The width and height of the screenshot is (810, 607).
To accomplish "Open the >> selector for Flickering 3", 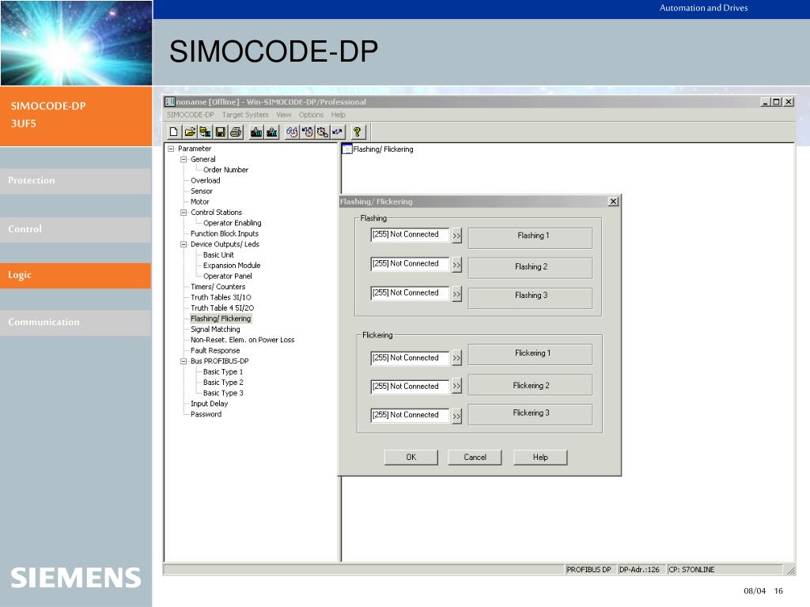I will [x=456, y=416].
